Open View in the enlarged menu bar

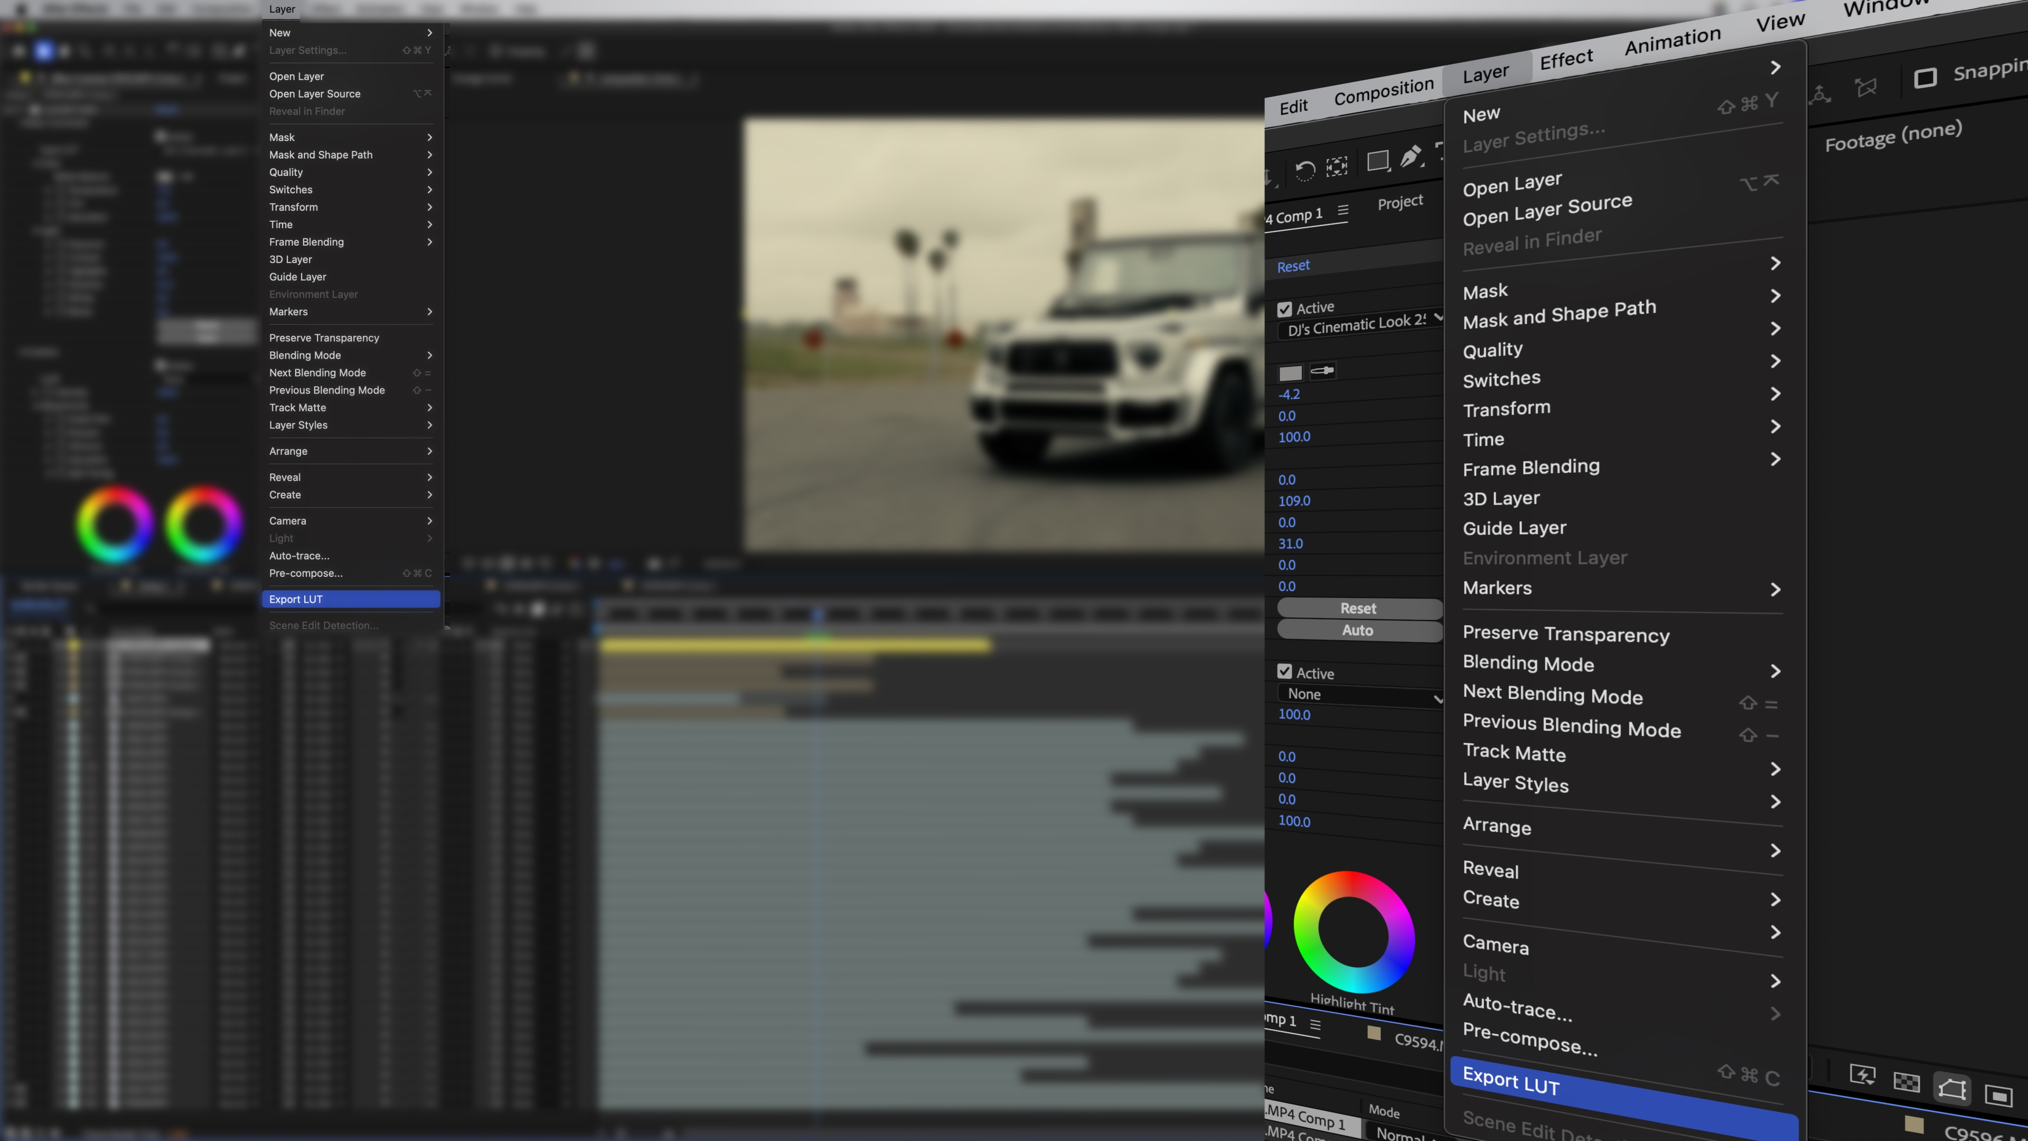point(1780,22)
